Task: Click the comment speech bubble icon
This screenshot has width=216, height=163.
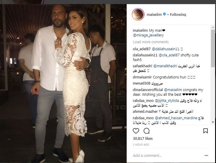Action: tap(146, 131)
